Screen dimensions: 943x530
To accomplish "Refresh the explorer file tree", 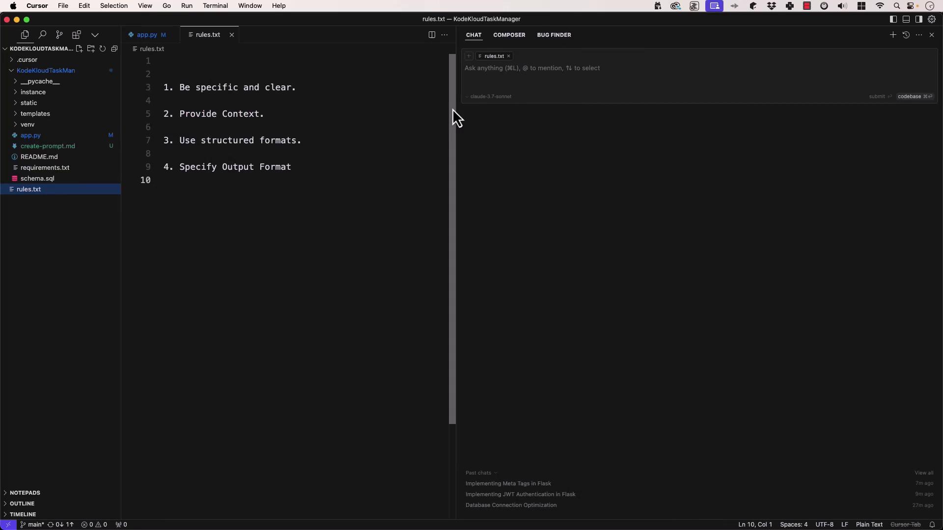I will (103, 49).
